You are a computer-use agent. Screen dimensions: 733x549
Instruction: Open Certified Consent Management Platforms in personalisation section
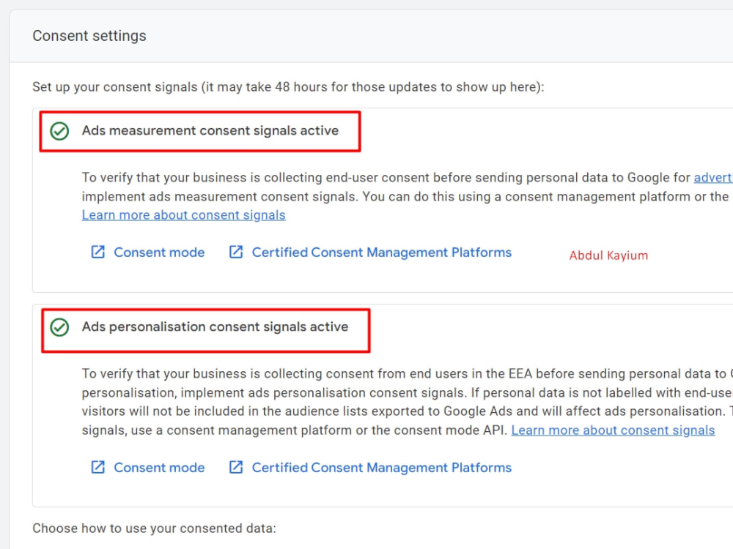pos(382,467)
